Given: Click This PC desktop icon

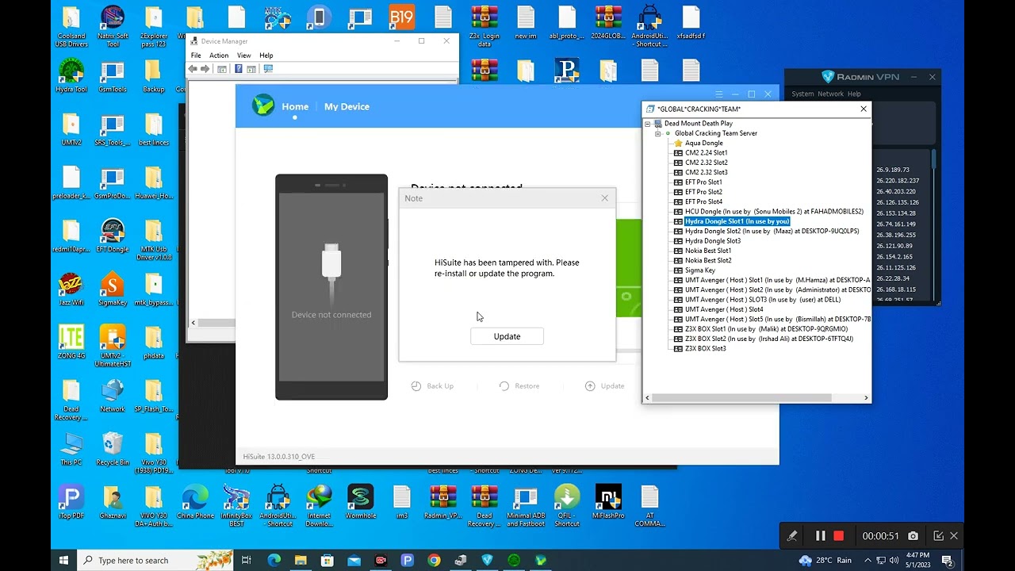Looking at the screenshot, I should (x=71, y=449).
